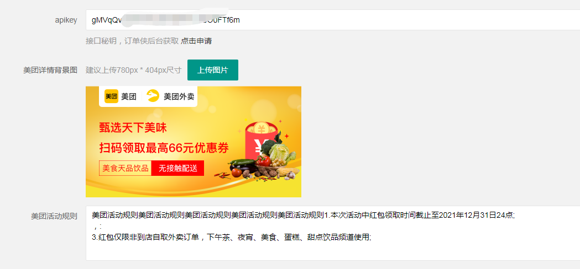
Task: Place cursor on rule line starting 3.红包仅限
Action: pyautogui.click(x=231, y=238)
